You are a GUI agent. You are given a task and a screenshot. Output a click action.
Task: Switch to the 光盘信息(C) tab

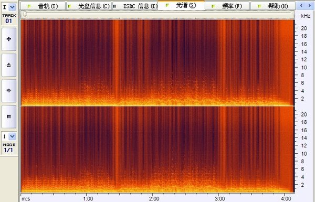89,6
